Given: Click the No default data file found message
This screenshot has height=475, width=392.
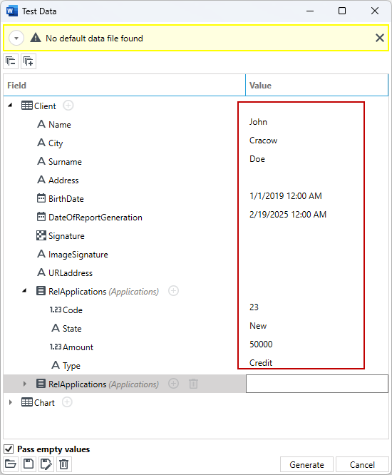Looking at the screenshot, I should click(94, 39).
